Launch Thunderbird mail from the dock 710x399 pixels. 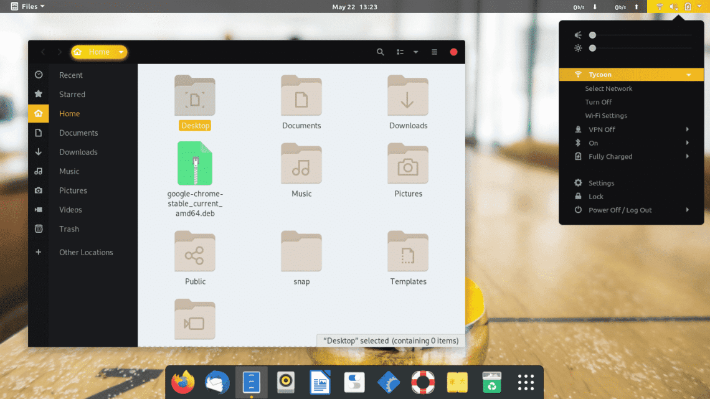pos(217,382)
